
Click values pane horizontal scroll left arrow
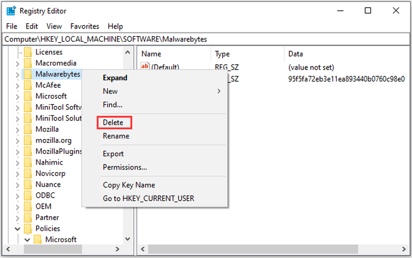pos(143,249)
